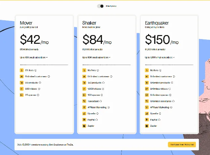The width and height of the screenshot is (210, 155).
Task: Click Earthquaker Affiliate Marketing icon
Action: coord(147,107)
